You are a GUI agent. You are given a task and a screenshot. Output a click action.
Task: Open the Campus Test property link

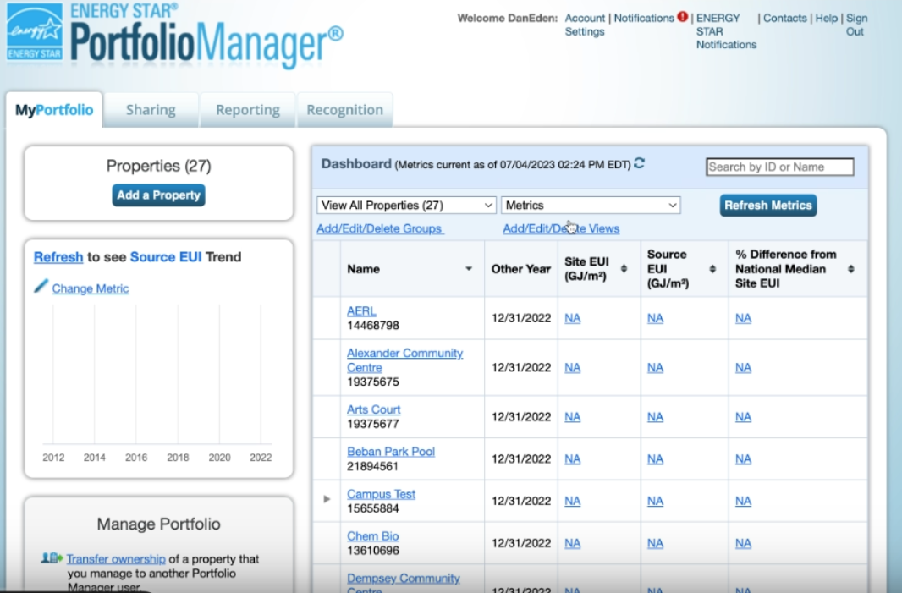click(381, 493)
